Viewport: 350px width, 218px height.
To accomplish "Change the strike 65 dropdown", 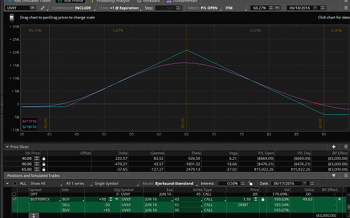I will pyautogui.click(x=188, y=205).
